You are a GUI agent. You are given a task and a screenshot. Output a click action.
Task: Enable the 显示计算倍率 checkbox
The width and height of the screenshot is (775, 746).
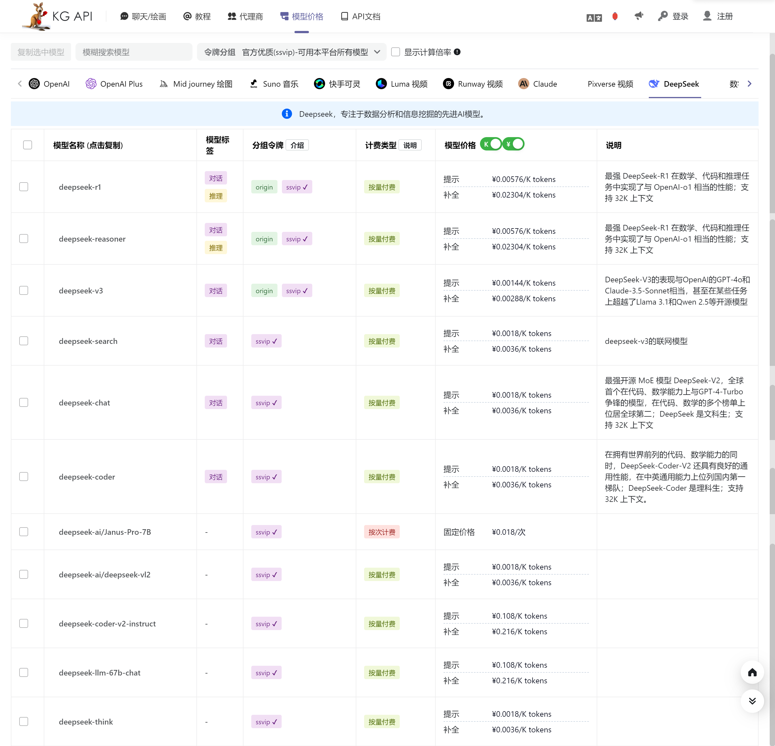395,52
